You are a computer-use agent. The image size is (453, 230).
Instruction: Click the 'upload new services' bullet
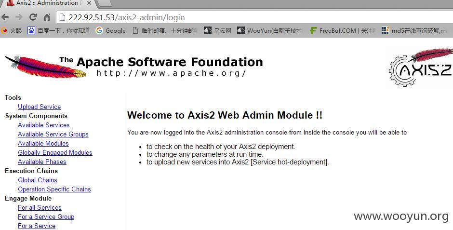pos(238,162)
